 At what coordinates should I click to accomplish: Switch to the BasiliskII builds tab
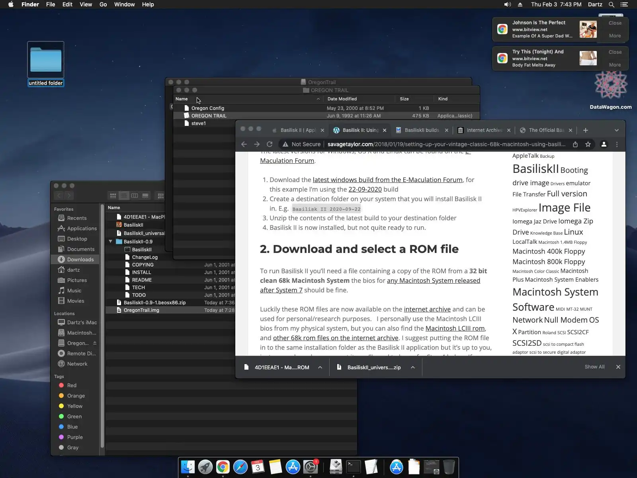[x=422, y=130]
